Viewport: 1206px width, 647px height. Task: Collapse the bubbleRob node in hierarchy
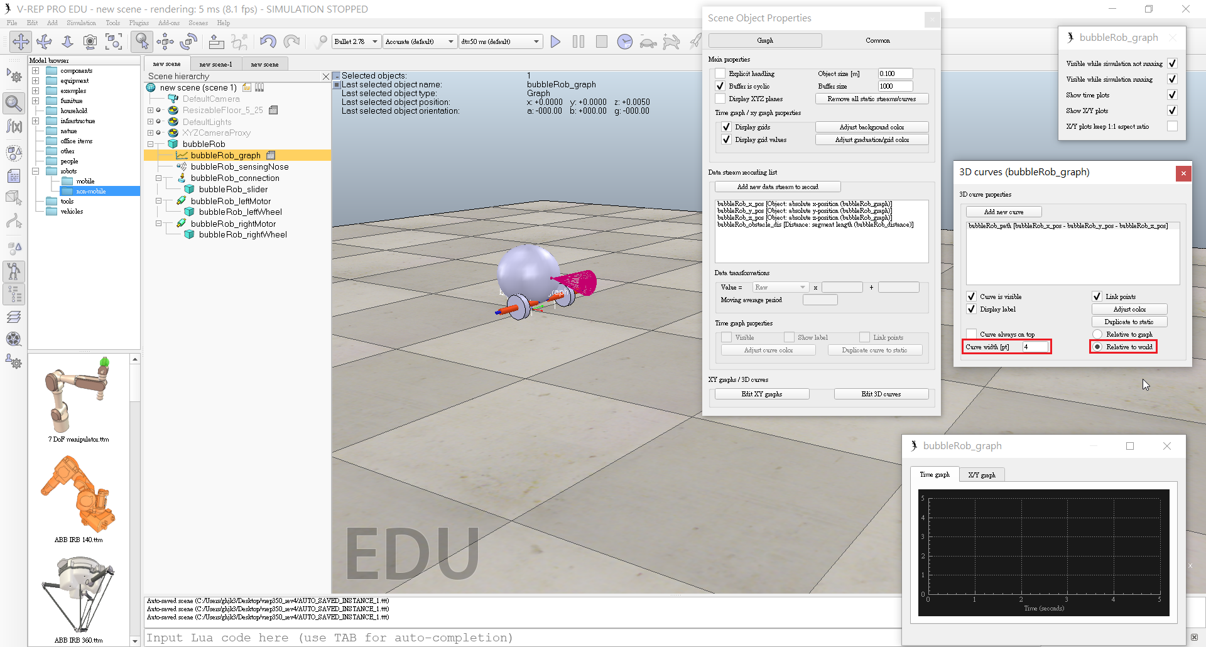coord(150,144)
